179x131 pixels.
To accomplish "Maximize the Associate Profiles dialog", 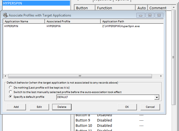I will point(150,15).
